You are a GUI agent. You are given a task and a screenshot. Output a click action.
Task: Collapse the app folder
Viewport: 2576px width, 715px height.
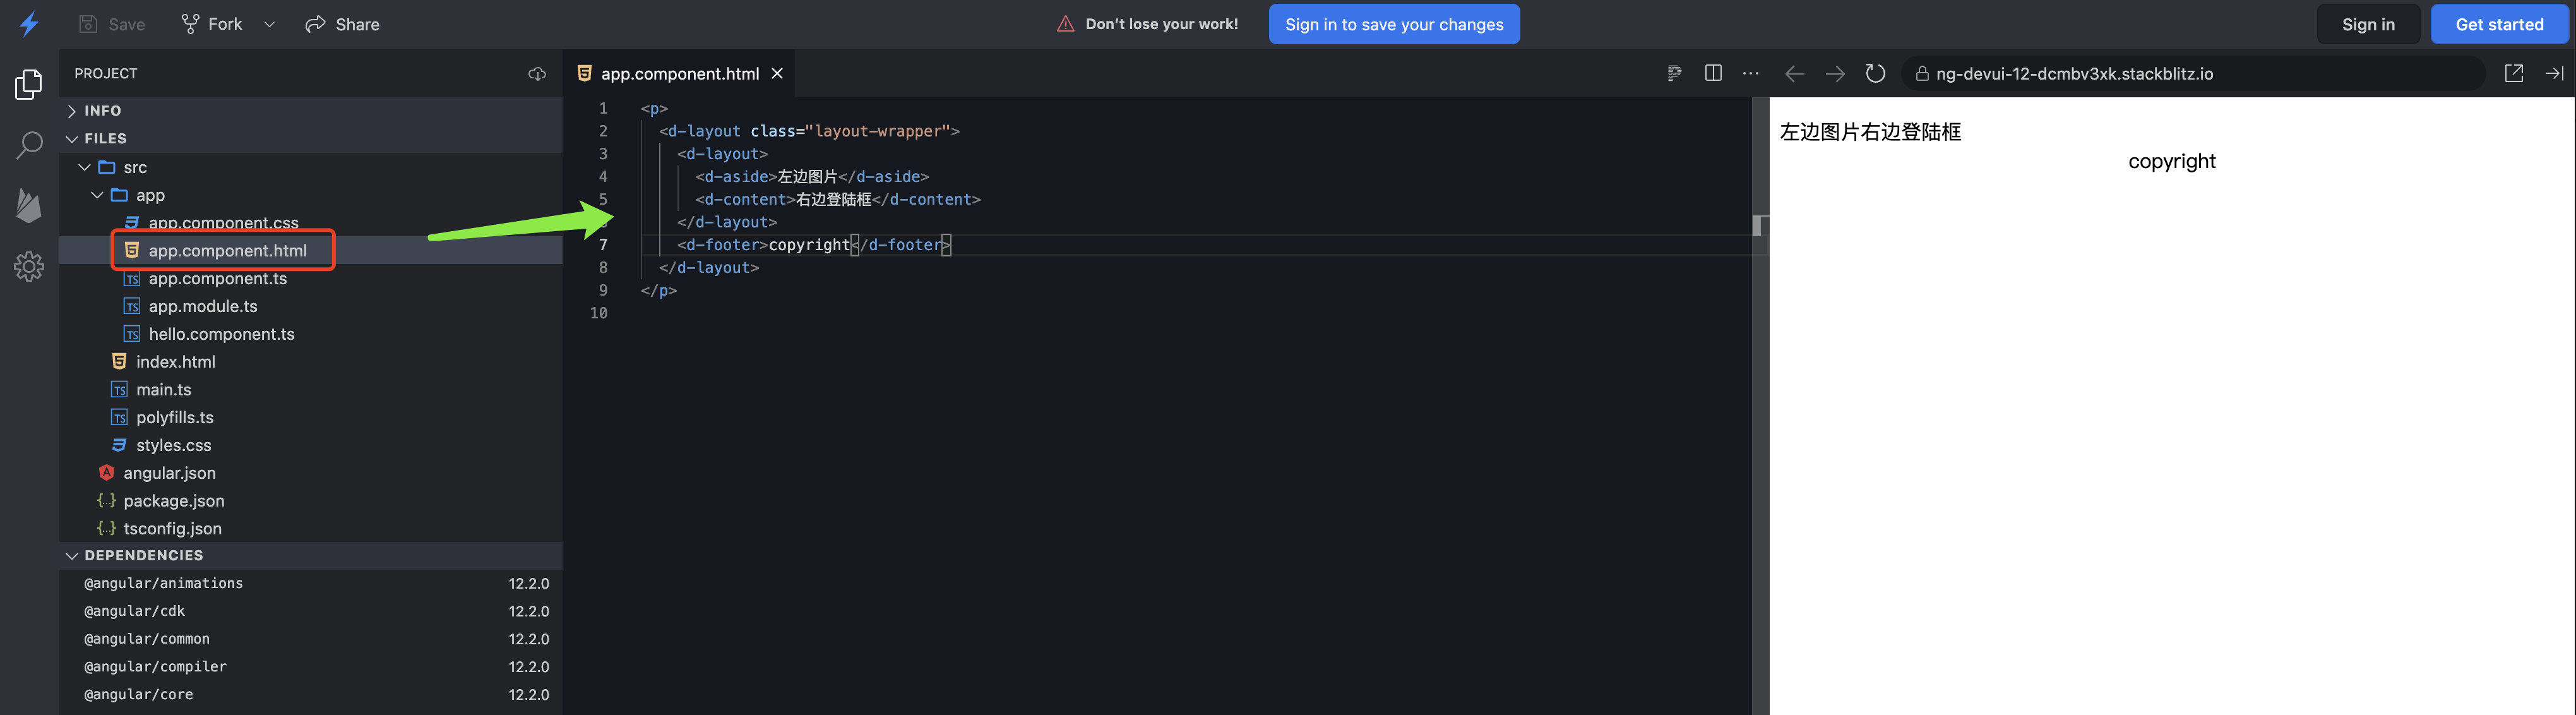point(311,195)
